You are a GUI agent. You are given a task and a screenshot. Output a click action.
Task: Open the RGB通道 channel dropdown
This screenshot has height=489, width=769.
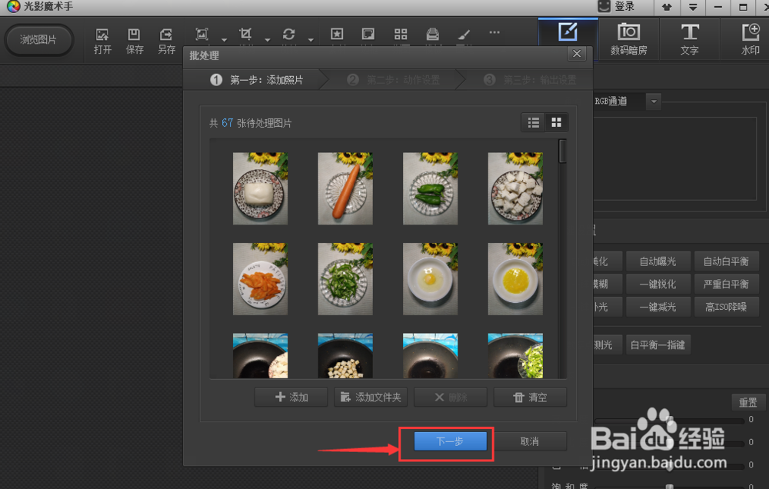coord(654,101)
